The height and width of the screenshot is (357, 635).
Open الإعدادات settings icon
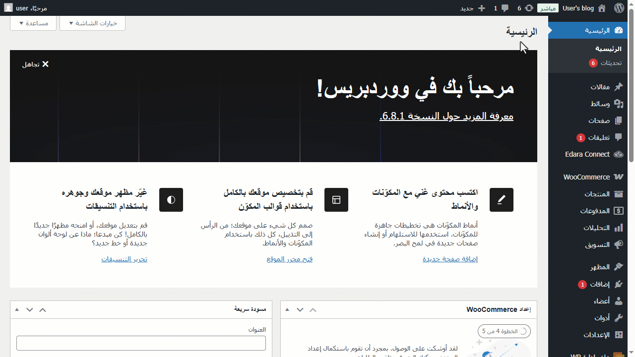click(618, 335)
